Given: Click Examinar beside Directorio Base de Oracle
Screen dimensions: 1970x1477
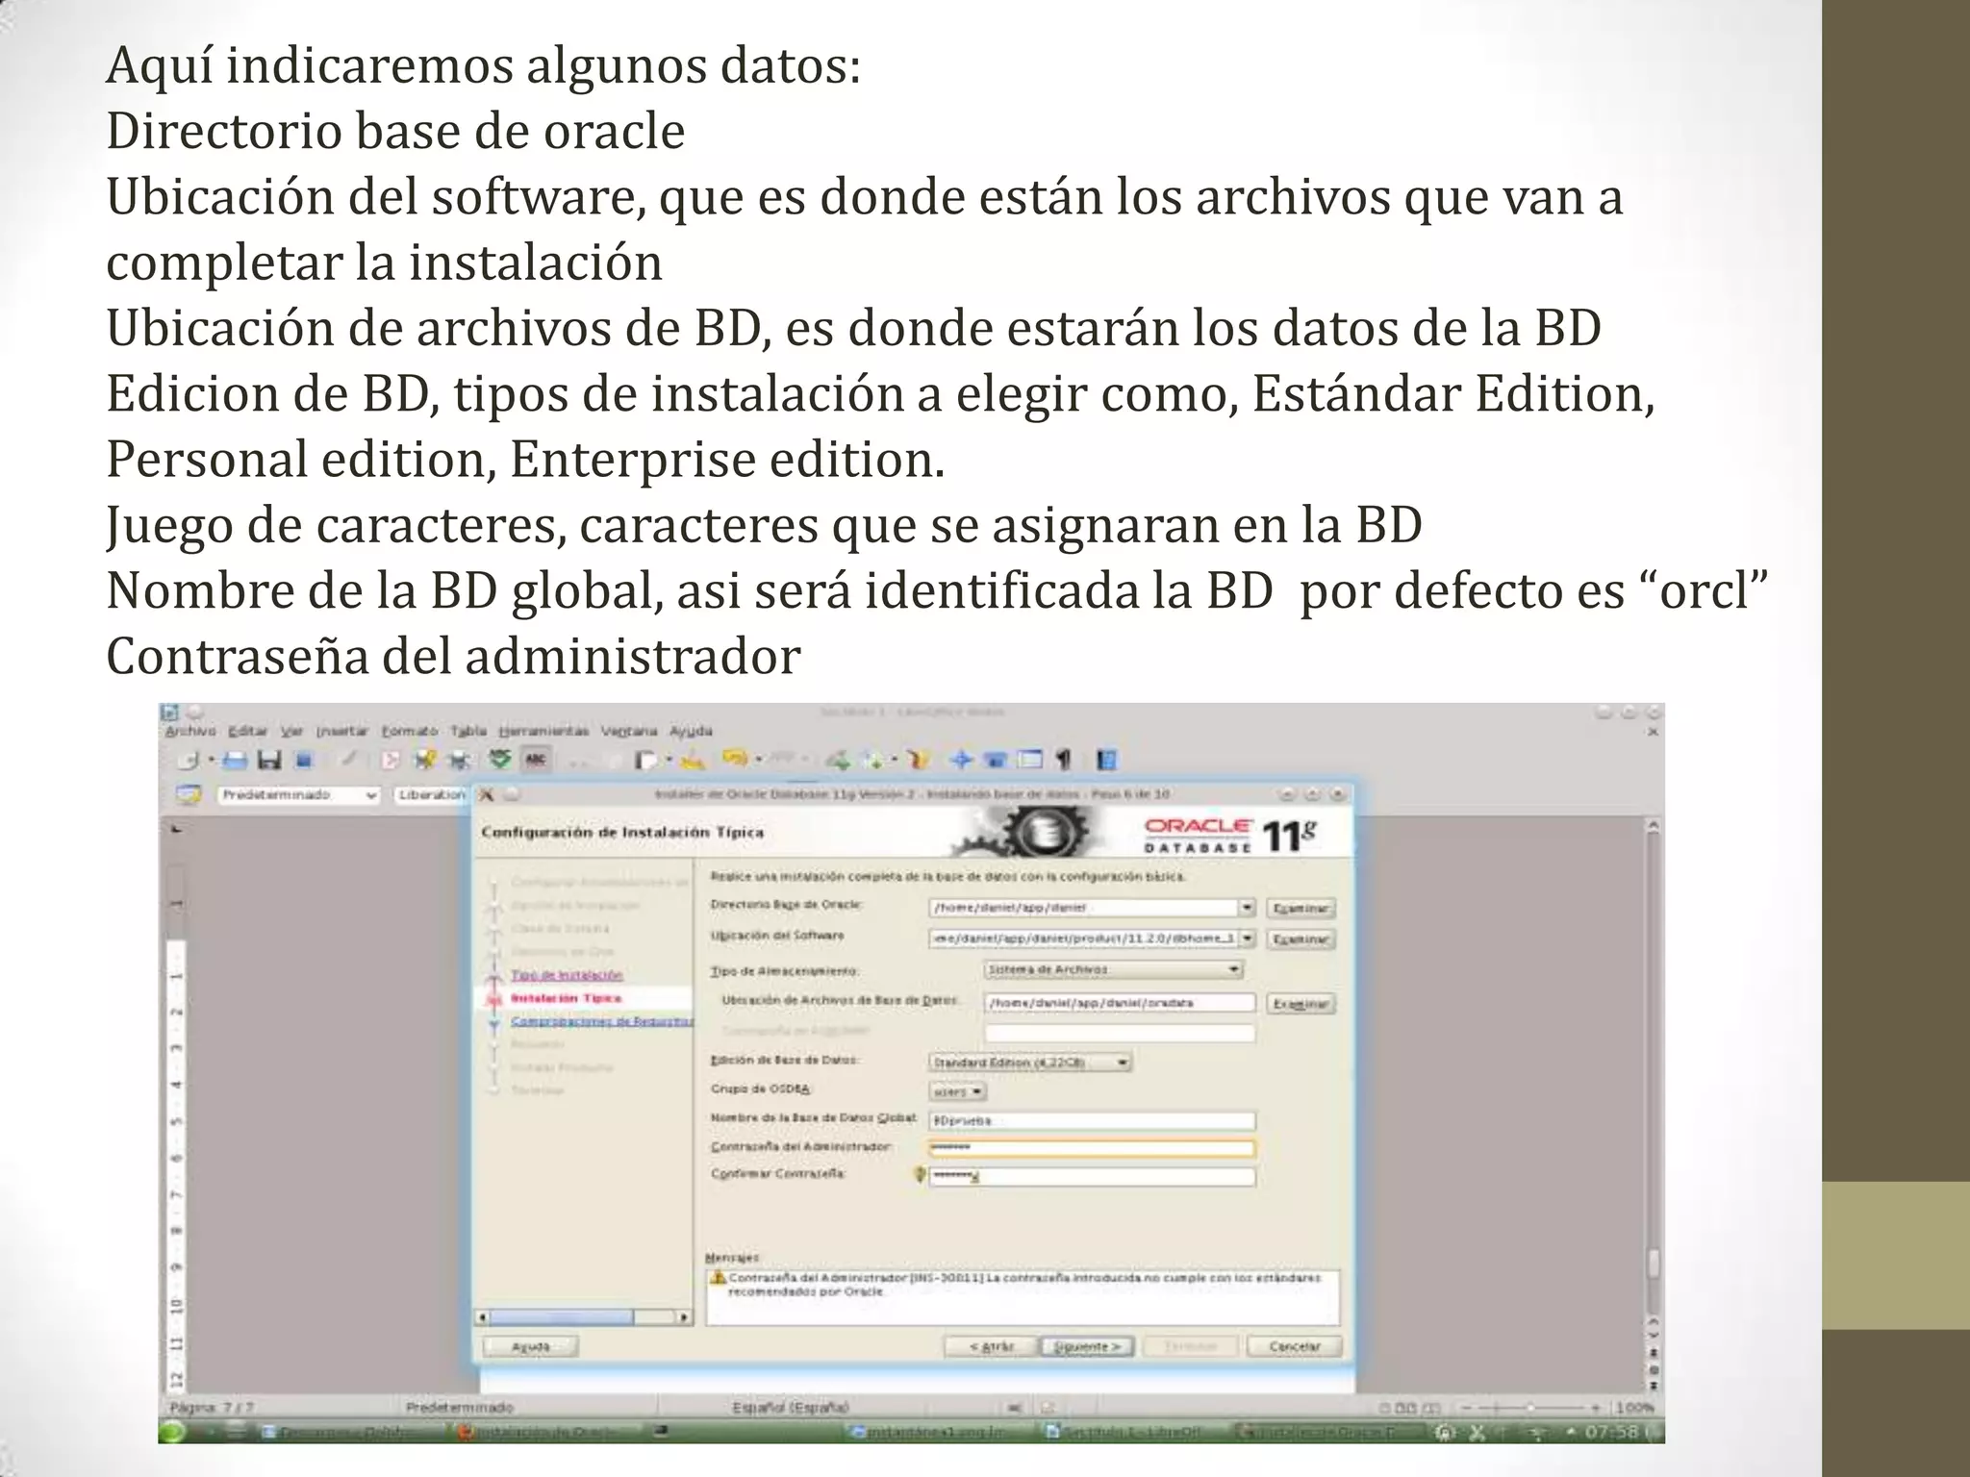Looking at the screenshot, I should (x=1301, y=909).
